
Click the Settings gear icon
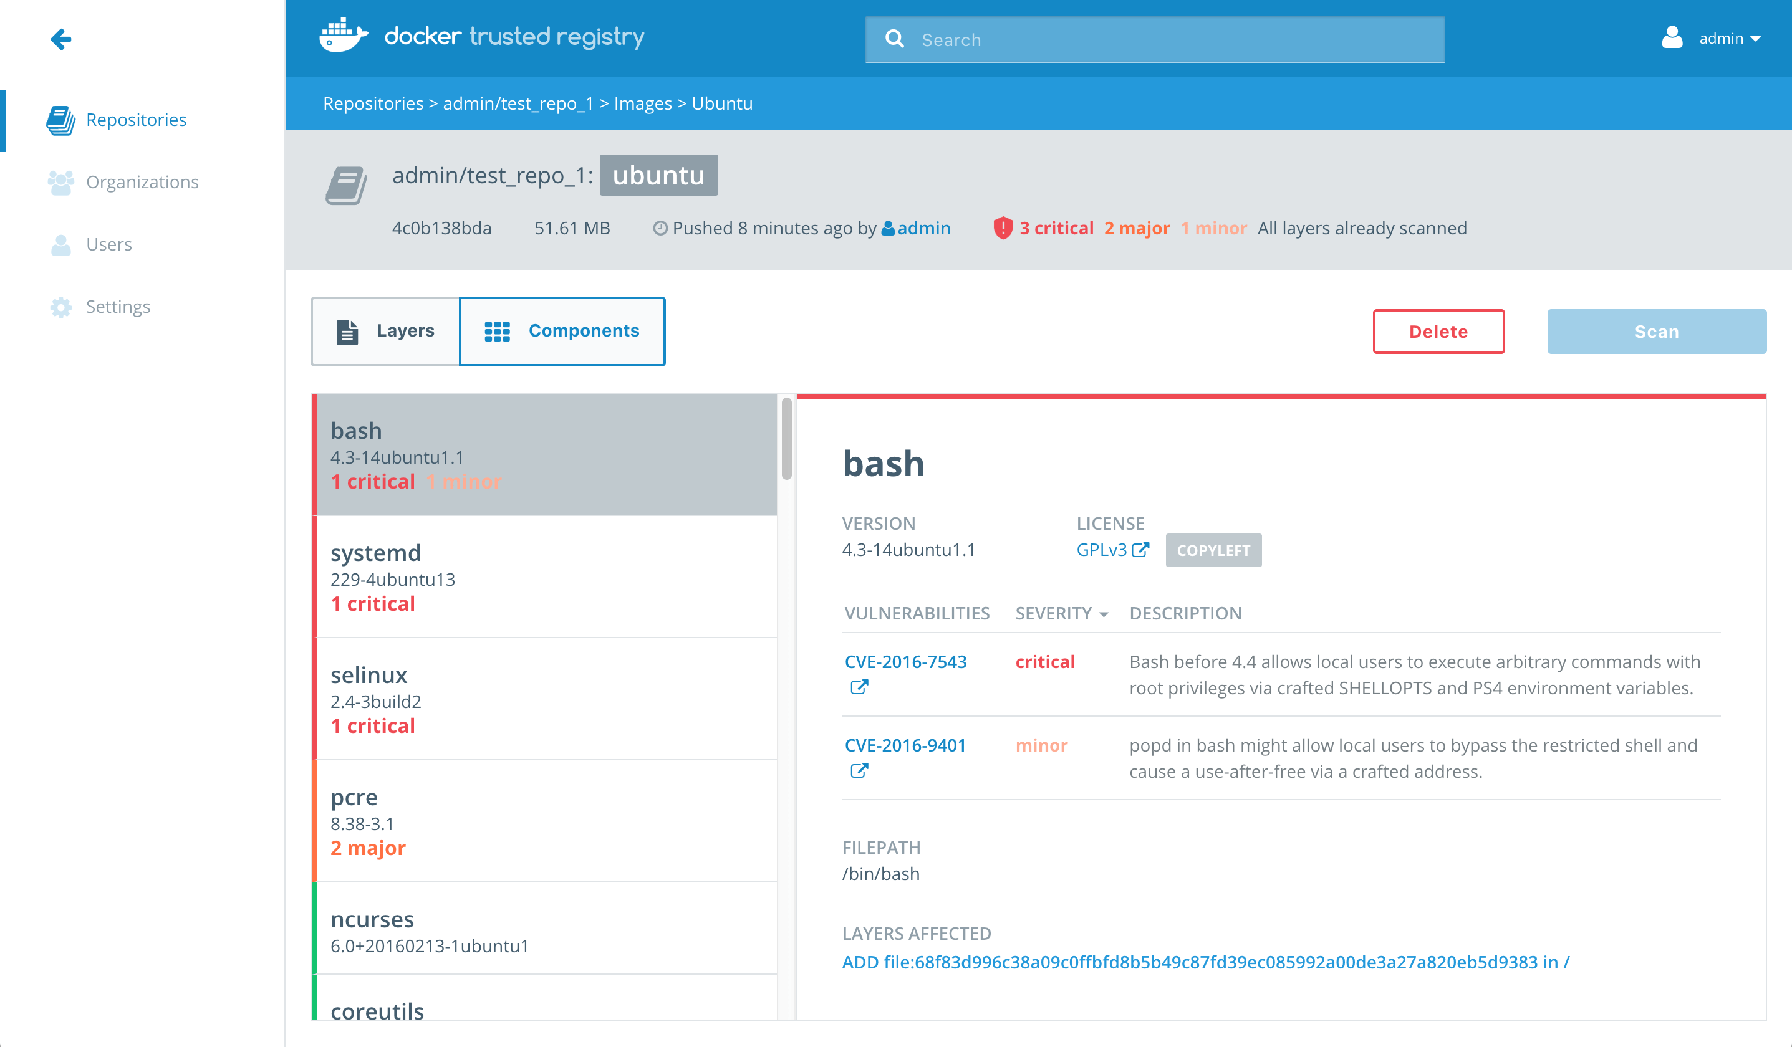pos(61,307)
